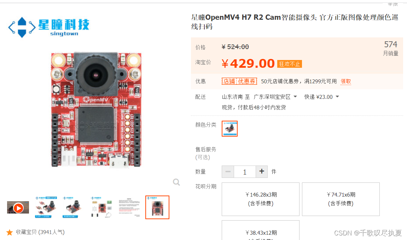Decrease quantity with the minus button

(x=228, y=172)
